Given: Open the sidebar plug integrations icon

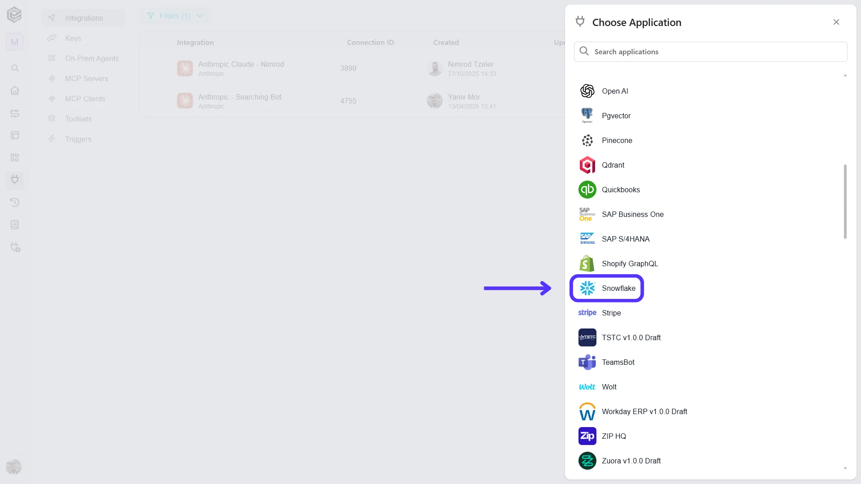Looking at the screenshot, I should click(x=15, y=180).
